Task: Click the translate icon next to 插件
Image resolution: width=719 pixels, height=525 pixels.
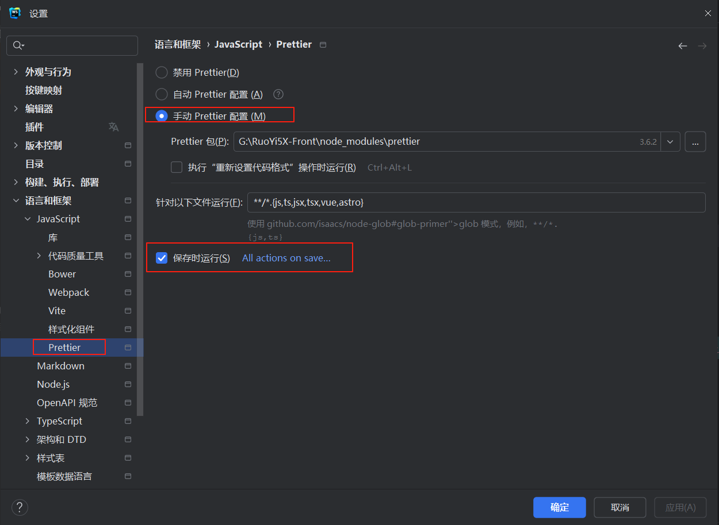Action: coord(114,127)
